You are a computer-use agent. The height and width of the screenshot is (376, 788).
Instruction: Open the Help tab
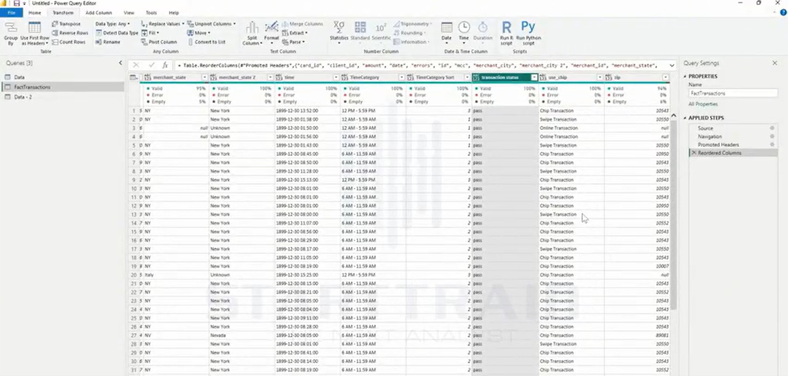point(174,13)
